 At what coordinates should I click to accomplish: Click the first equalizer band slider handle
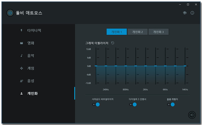coord(96,66)
